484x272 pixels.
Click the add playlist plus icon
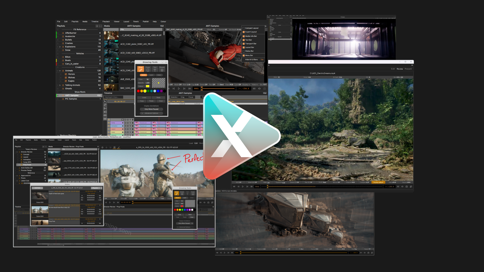coord(97,26)
